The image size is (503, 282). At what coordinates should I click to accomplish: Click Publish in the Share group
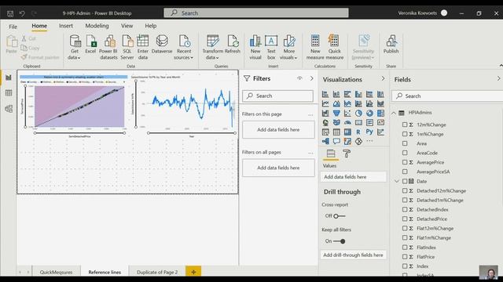click(x=391, y=44)
